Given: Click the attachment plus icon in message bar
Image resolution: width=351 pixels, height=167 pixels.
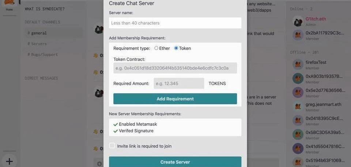Looking at the screenshot, I should tap(99, 164).
